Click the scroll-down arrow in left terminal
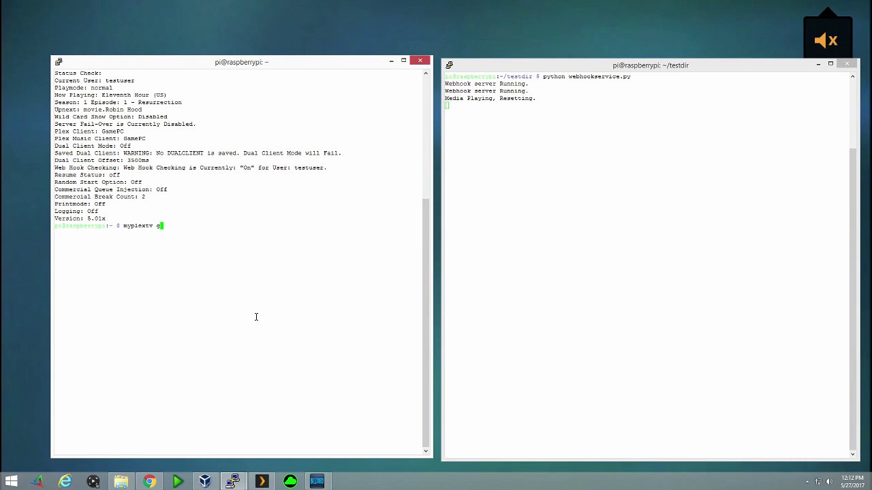The width and height of the screenshot is (872, 490). click(426, 451)
